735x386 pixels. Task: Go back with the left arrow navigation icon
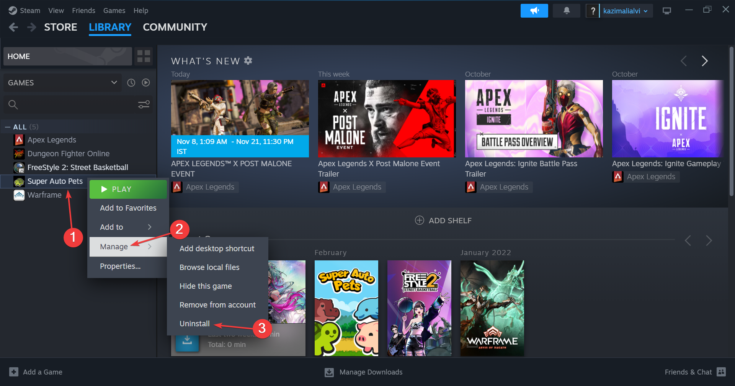[x=13, y=27]
